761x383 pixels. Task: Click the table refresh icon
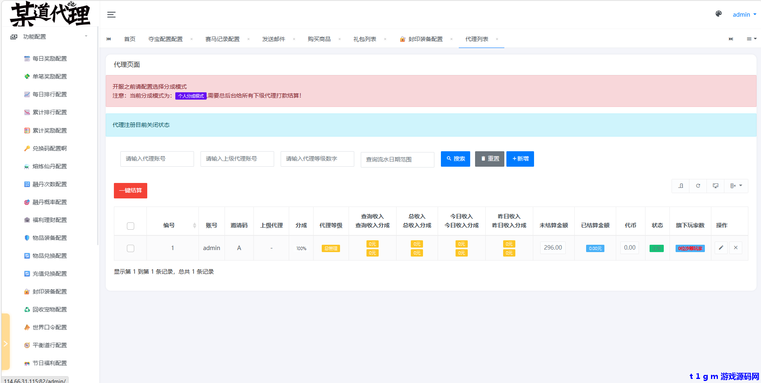click(x=698, y=186)
